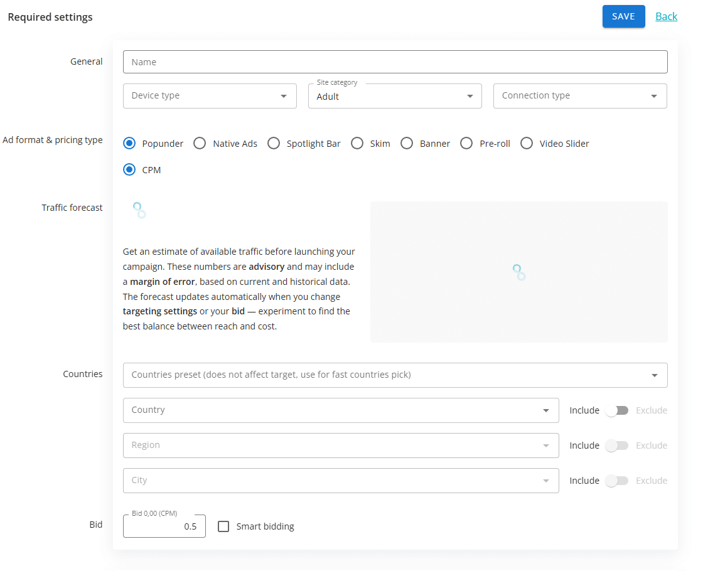Click the 'Smart bidding' label text
Image resolution: width=703 pixels, height=571 pixels.
click(265, 526)
